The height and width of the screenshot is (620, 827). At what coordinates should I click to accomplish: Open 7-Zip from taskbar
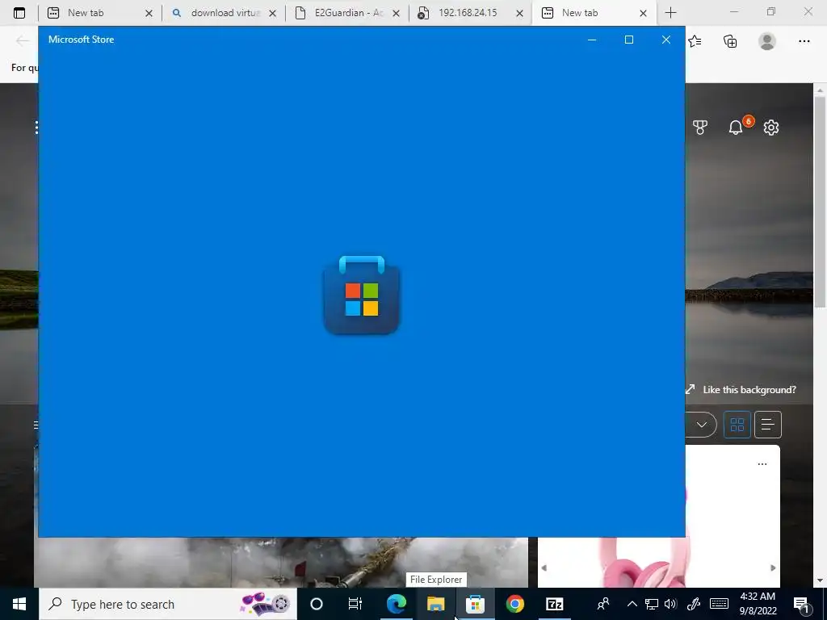[554, 604]
